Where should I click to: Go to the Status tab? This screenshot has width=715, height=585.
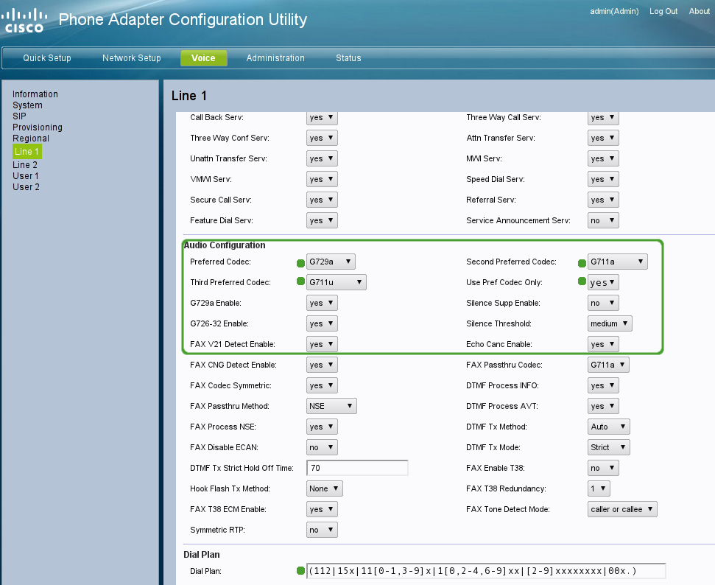(348, 58)
